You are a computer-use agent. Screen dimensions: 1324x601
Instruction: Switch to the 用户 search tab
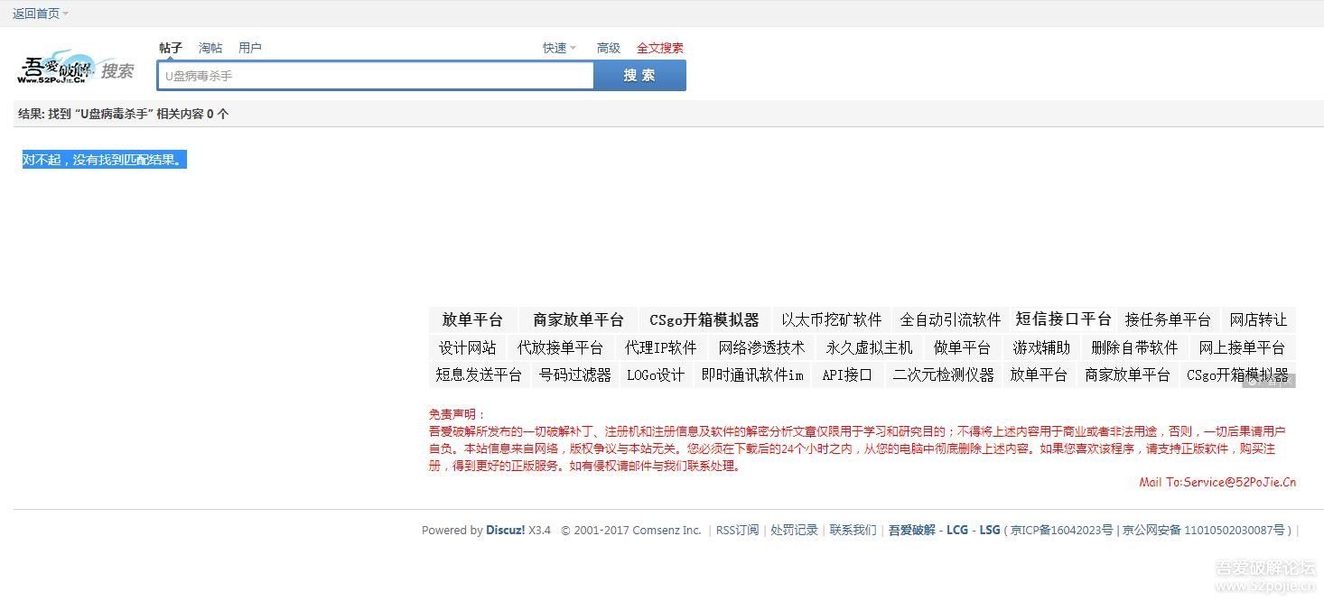click(x=250, y=48)
